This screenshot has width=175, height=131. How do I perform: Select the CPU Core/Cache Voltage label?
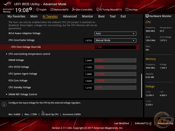[x=22, y=40]
